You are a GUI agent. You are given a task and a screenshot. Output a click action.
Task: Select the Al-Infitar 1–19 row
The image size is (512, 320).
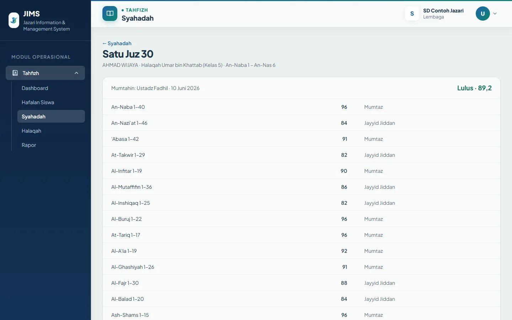302,171
